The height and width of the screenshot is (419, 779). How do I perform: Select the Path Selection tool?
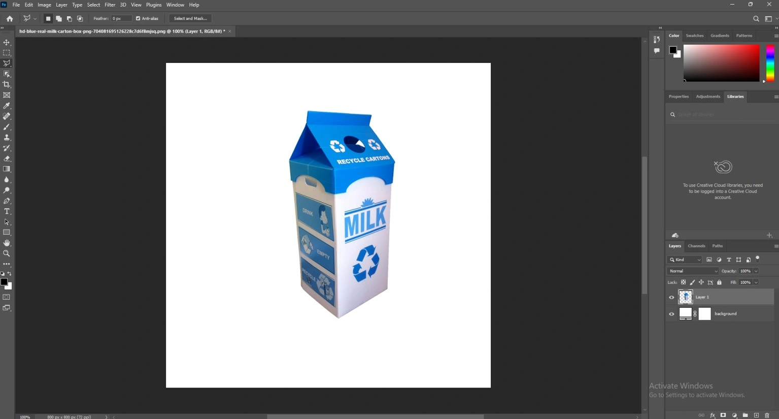click(7, 222)
